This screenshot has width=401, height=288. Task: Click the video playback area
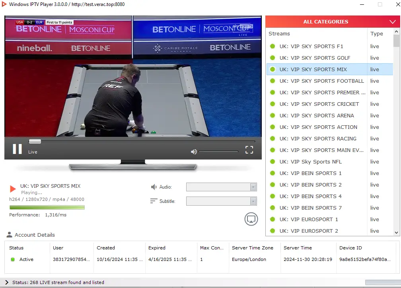(x=133, y=76)
